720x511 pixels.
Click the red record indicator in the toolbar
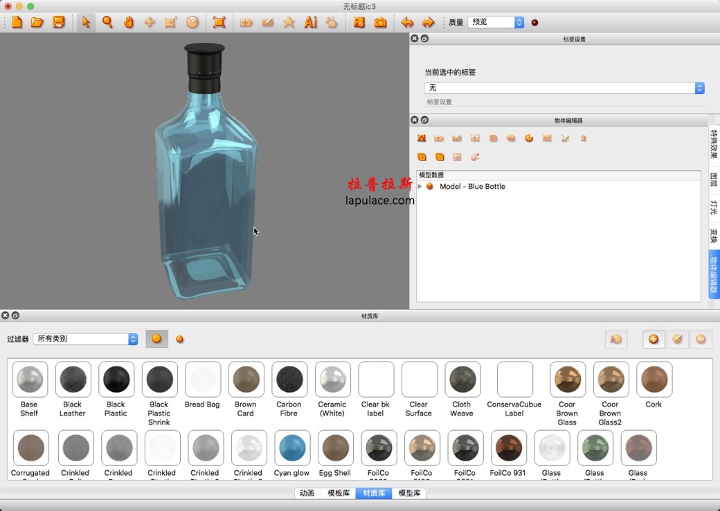tap(534, 22)
